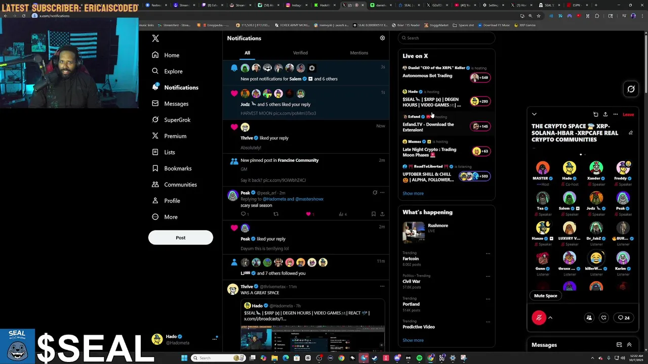
Task: Bookmark Peak's scary seal season post
Action: [373, 214]
